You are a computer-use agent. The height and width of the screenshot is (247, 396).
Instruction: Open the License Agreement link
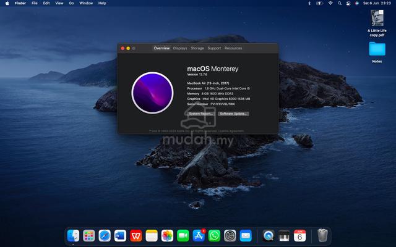pos(231,131)
